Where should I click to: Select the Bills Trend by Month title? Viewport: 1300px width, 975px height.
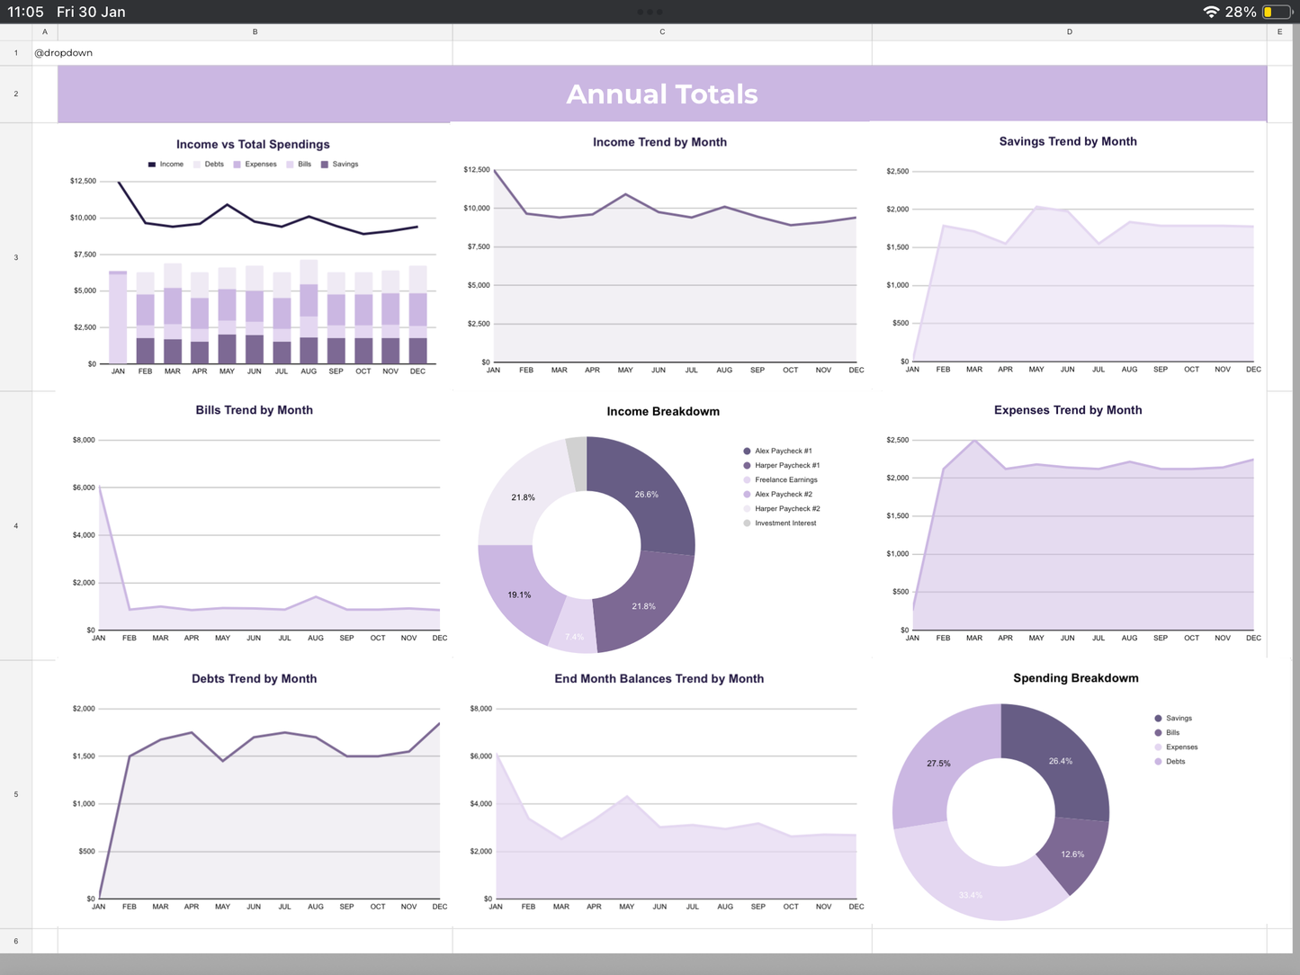(x=255, y=410)
